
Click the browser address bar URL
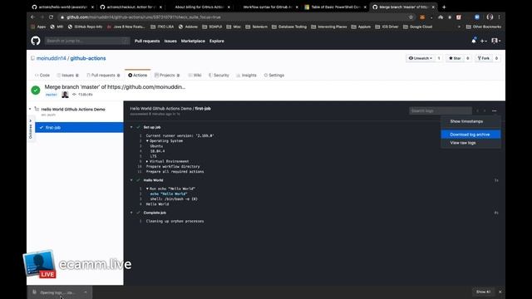(x=144, y=17)
